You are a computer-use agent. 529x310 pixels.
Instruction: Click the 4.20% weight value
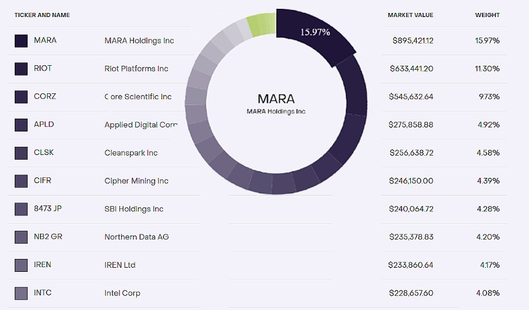tap(488, 237)
